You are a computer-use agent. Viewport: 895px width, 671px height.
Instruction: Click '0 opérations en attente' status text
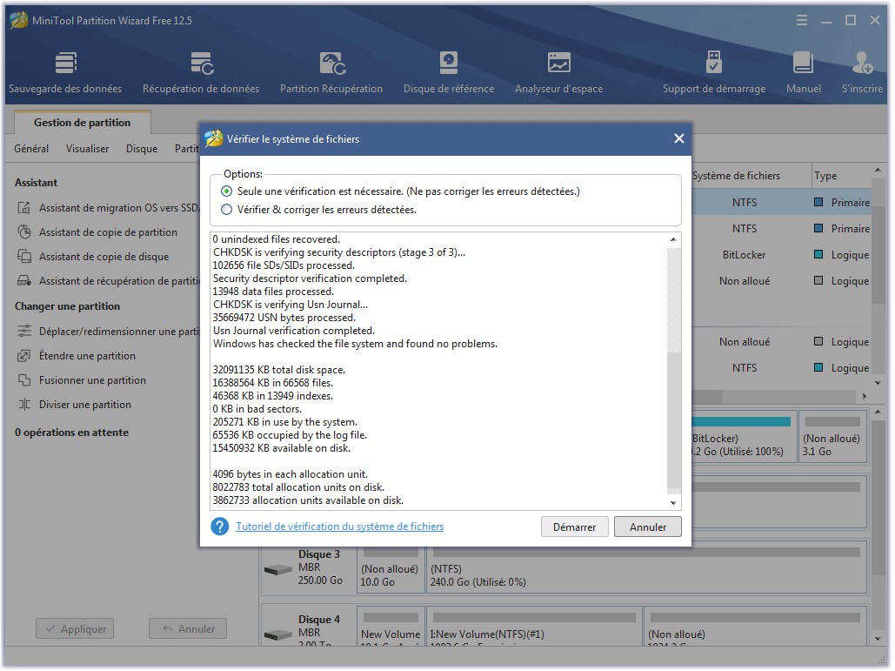pyautogui.click(x=72, y=433)
